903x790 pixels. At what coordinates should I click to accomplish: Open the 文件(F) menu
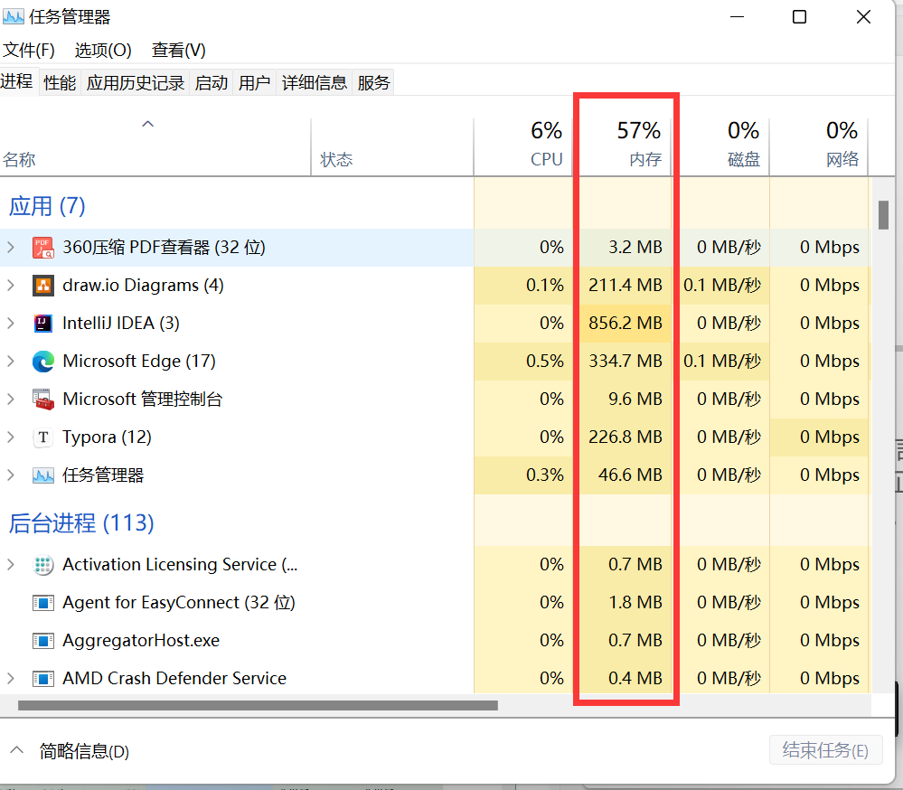click(29, 50)
